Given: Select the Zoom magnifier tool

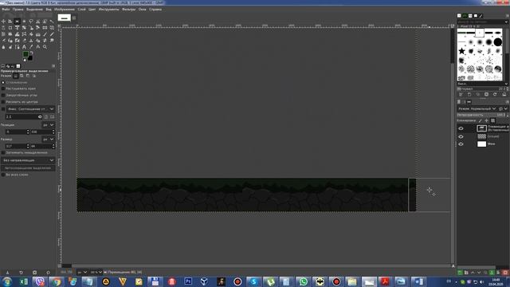Looking at the screenshot, I should (x=45, y=47).
